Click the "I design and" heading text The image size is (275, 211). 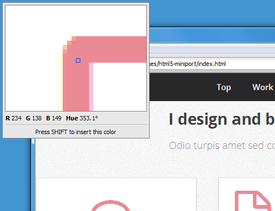(216, 119)
